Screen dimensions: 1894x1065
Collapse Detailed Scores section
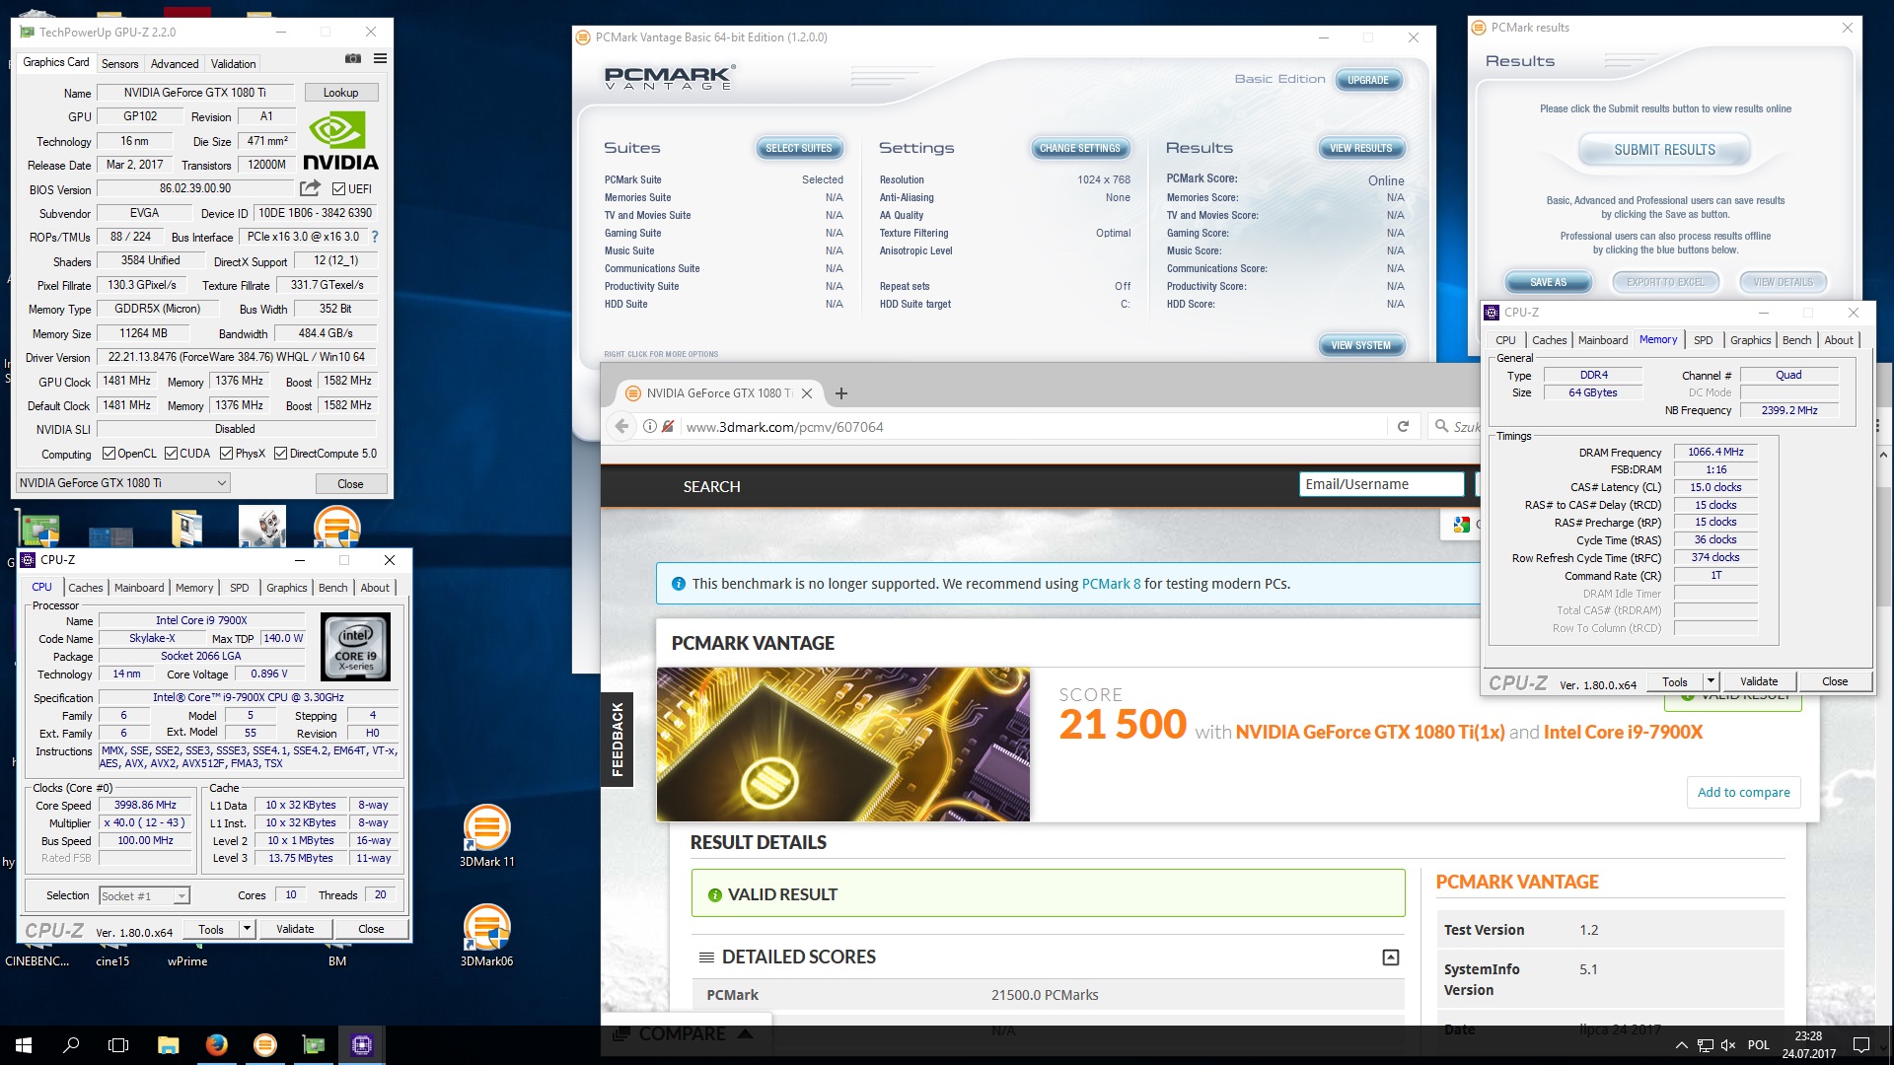[1390, 958]
